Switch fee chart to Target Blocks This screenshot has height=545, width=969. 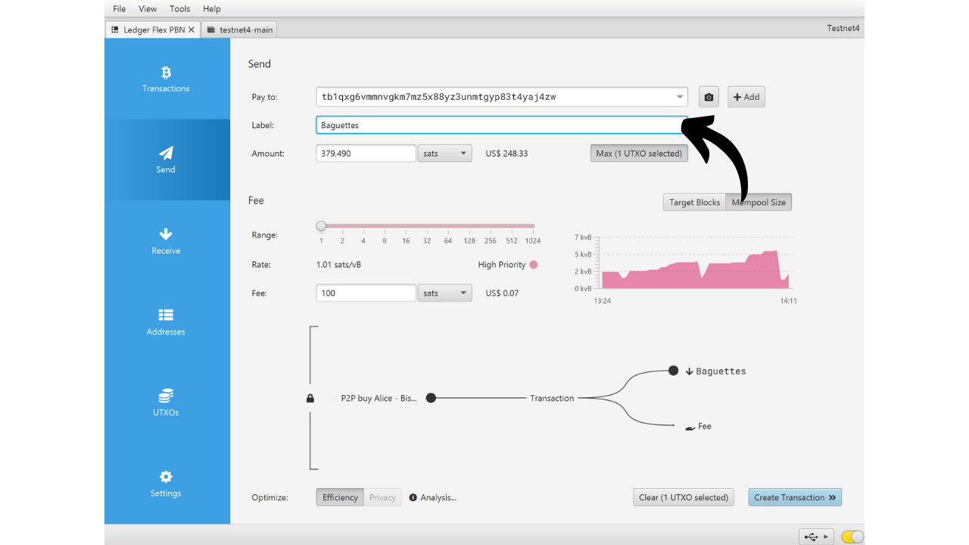[694, 202]
